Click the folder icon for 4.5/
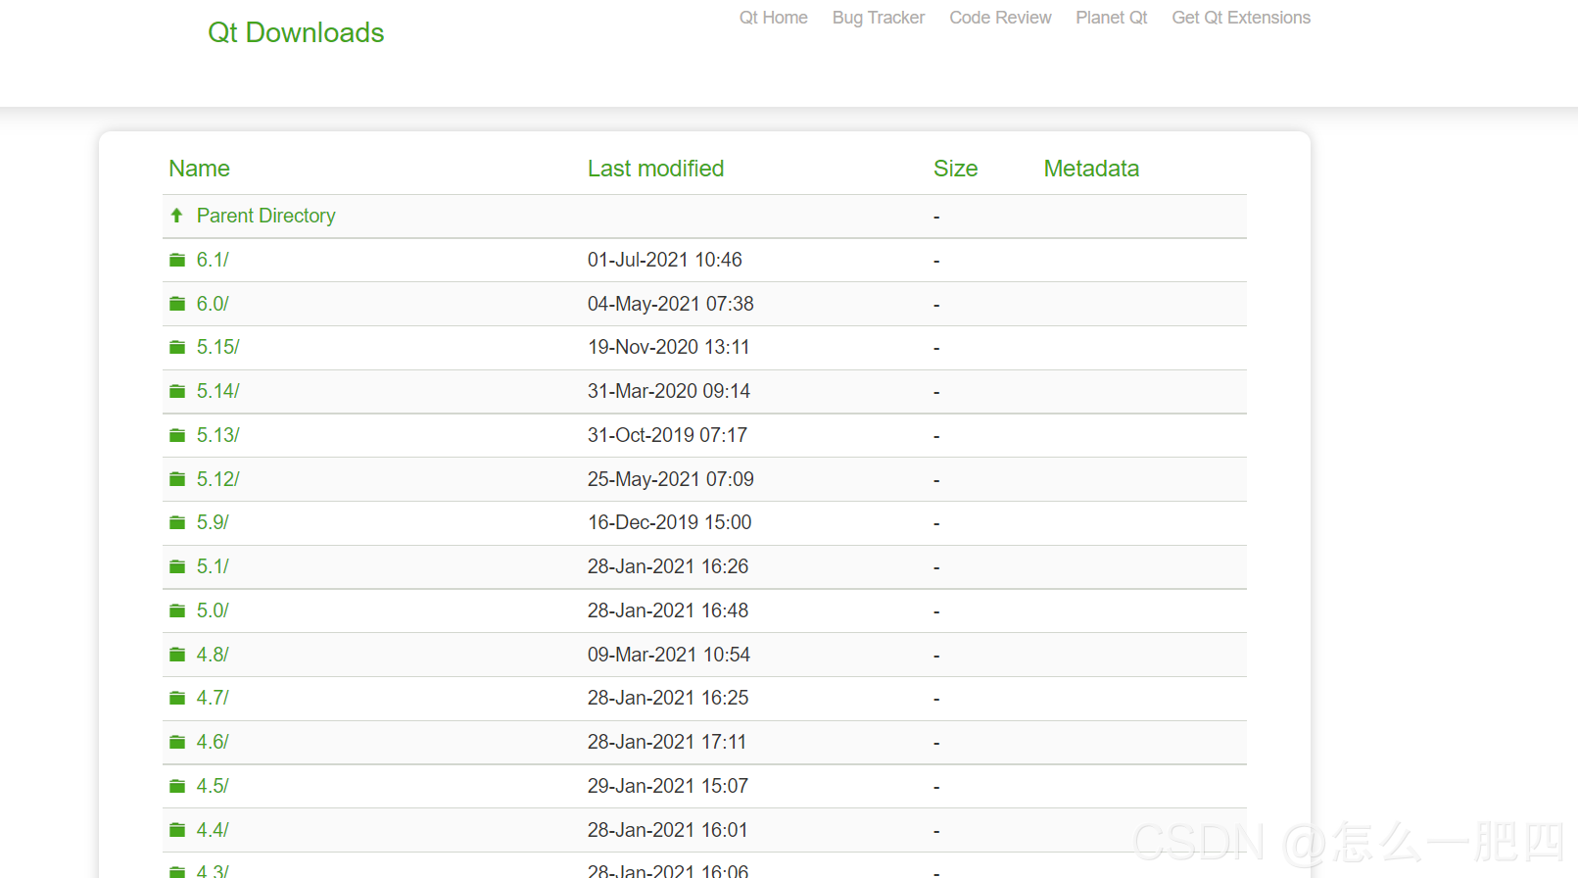Image resolution: width=1578 pixels, height=878 pixels. (177, 786)
